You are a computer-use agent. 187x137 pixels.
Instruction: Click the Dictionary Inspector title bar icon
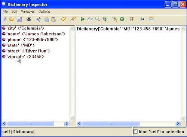tap(4, 4)
